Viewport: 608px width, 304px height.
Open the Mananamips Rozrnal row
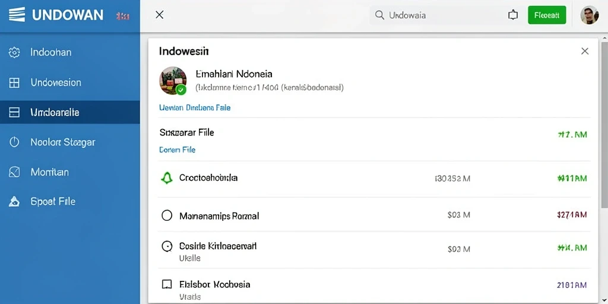click(374, 215)
